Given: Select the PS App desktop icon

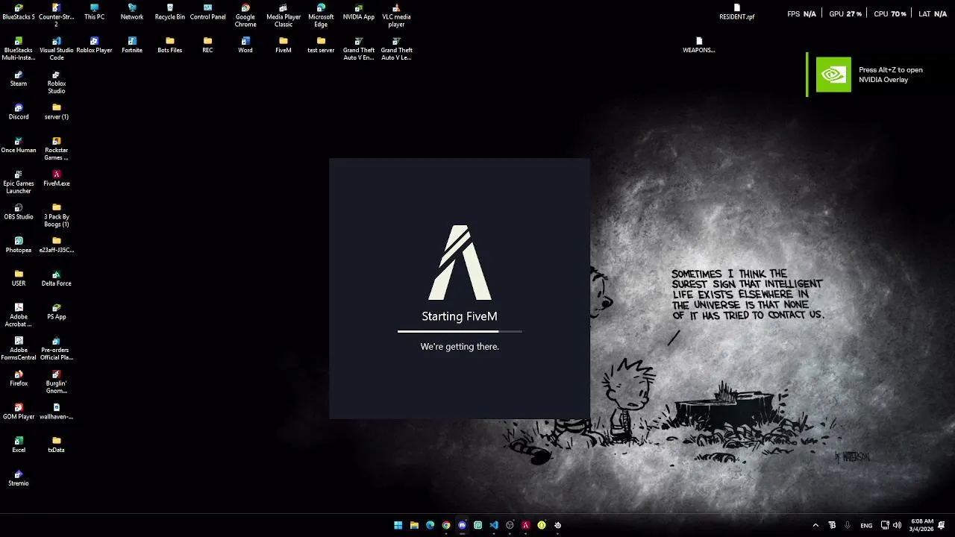Looking at the screenshot, I should tap(56, 312).
